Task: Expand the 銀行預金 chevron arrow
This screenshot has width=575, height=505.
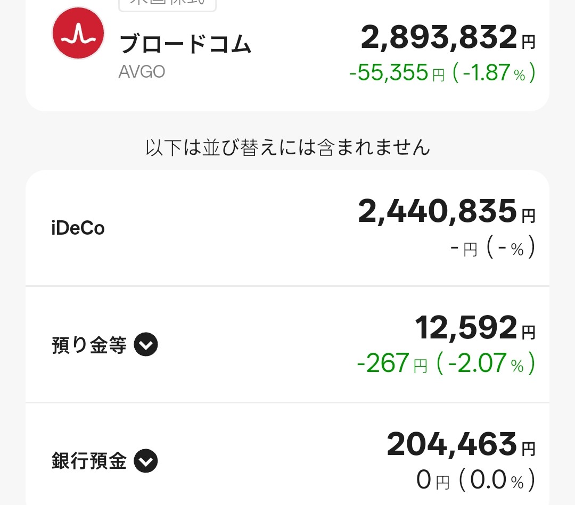Action: click(x=146, y=461)
